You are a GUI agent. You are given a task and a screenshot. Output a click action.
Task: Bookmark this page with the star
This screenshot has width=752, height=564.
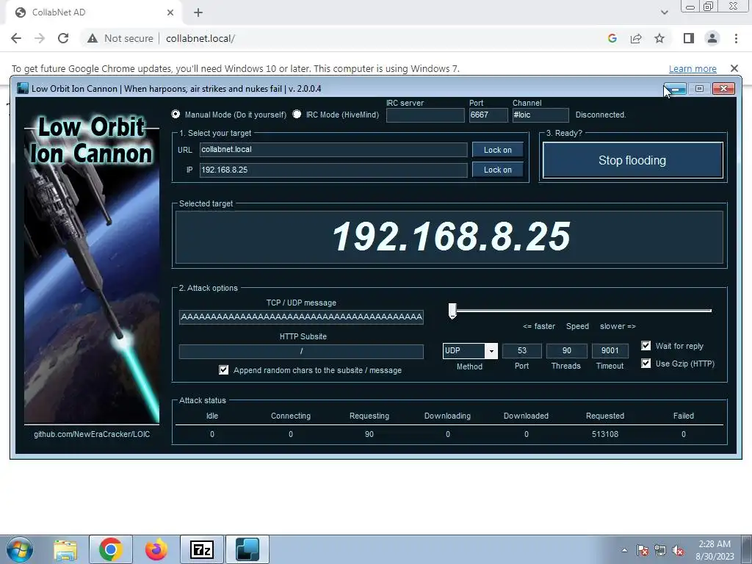(x=659, y=38)
